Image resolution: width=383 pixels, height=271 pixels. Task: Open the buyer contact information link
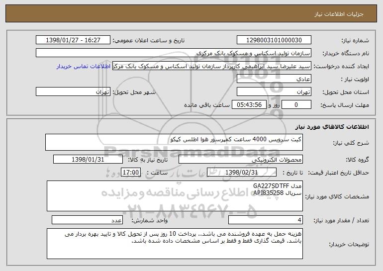coord(84,67)
